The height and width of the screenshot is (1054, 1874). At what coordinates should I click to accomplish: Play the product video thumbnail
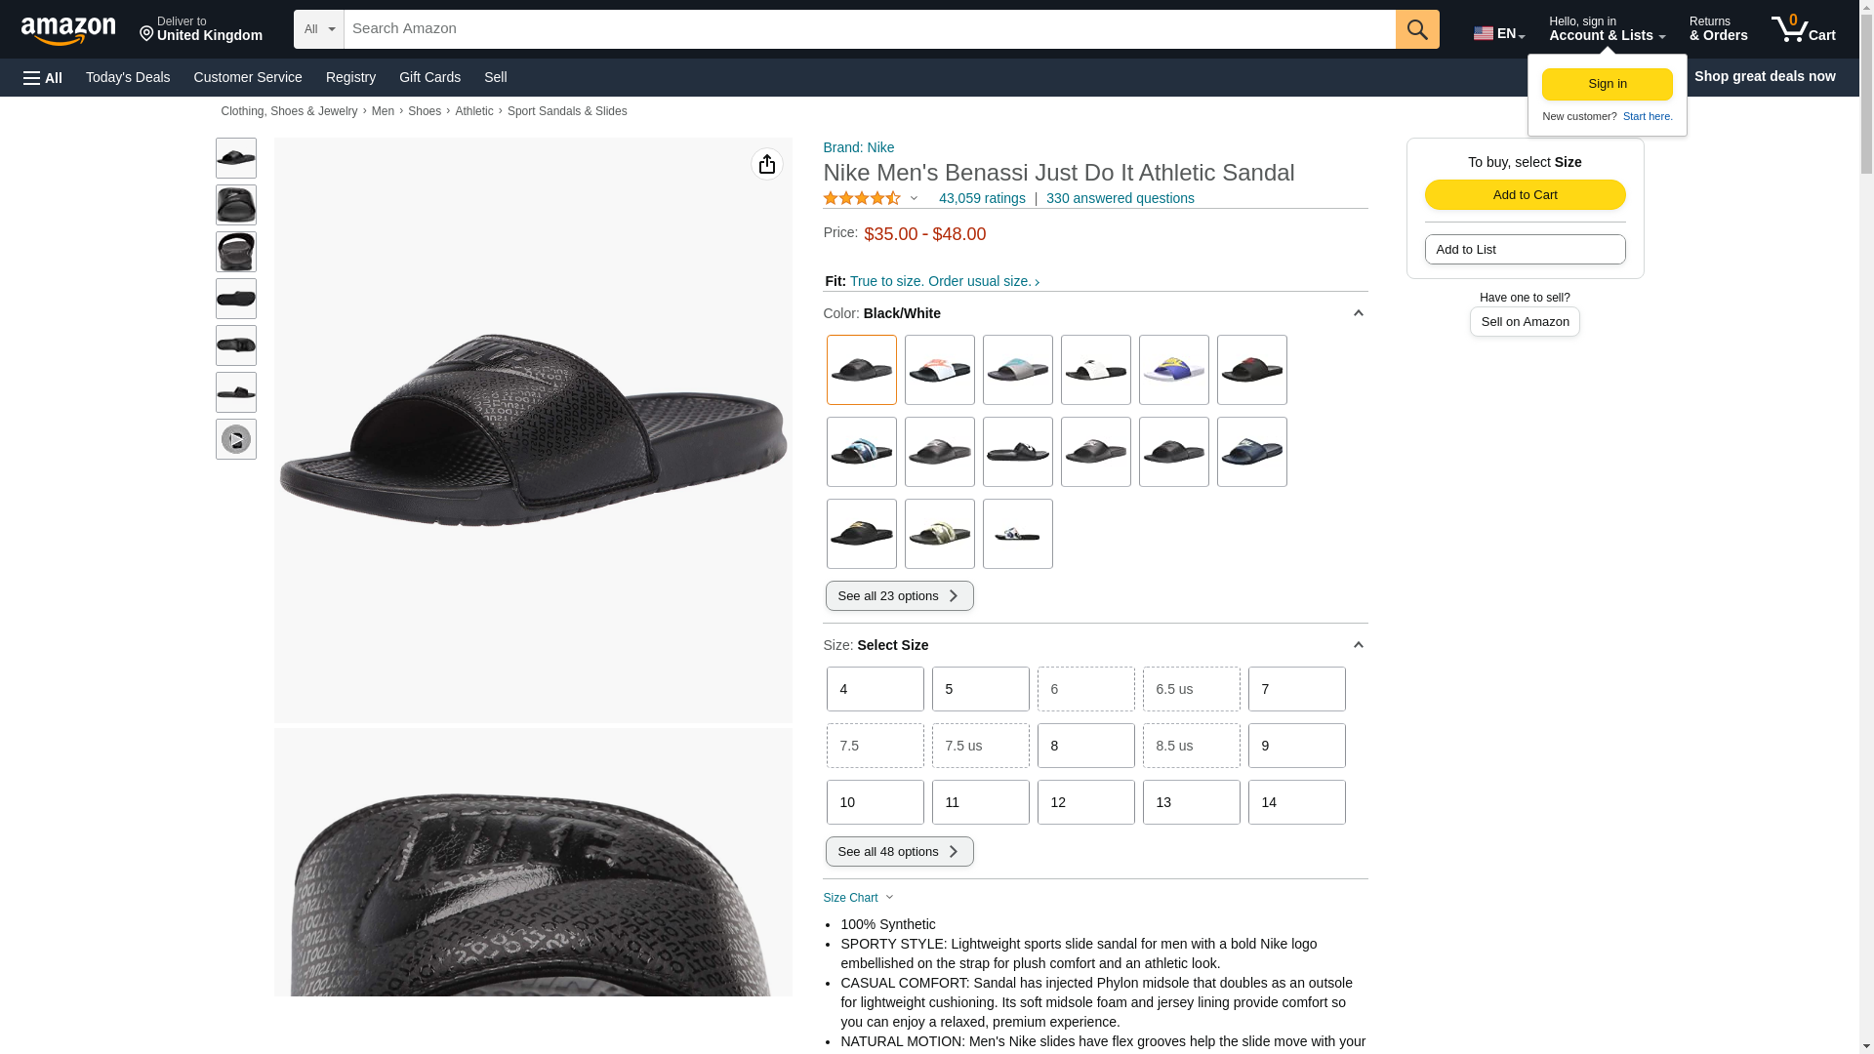236,439
